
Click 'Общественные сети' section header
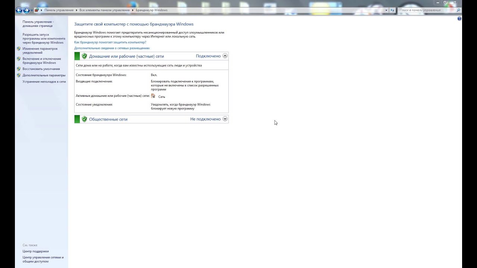108,119
